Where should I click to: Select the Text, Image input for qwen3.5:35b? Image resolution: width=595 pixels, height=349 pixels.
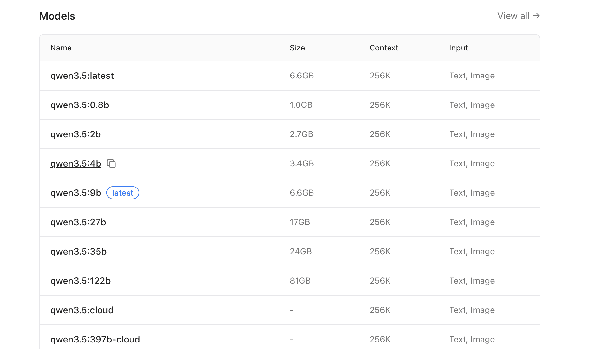pyautogui.click(x=472, y=251)
